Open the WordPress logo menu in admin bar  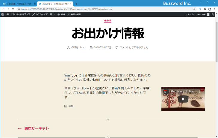[x=3, y=14]
